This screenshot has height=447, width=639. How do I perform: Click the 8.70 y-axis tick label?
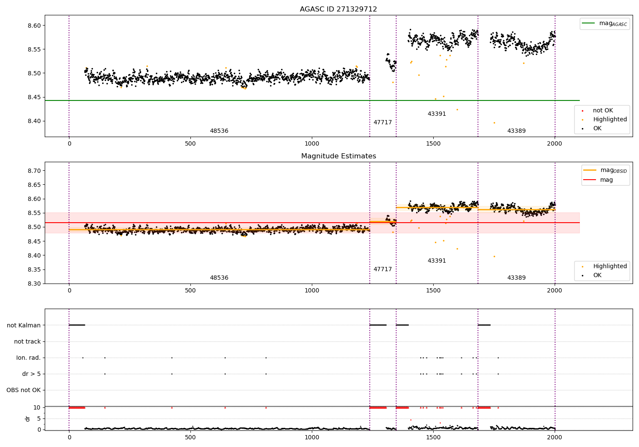tap(35, 171)
